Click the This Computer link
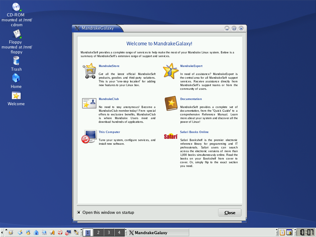Screen dimensions: 316x237 109,132
